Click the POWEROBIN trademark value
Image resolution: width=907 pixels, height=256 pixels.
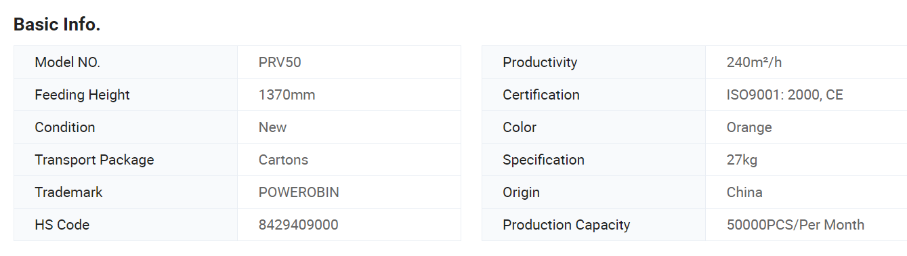pos(299,192)
